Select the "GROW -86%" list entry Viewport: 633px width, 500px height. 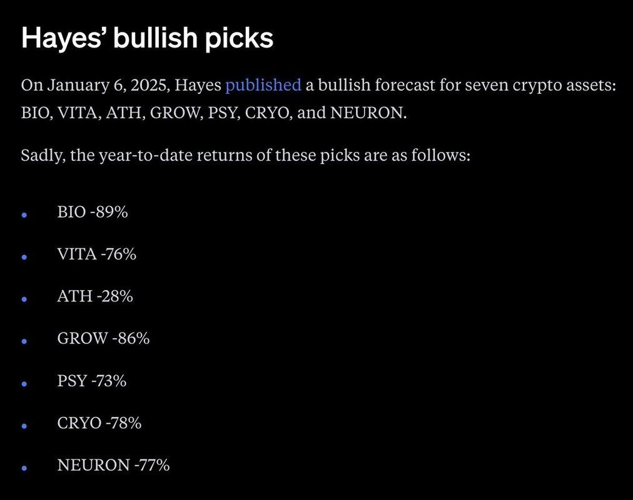[x=103, y=339]
